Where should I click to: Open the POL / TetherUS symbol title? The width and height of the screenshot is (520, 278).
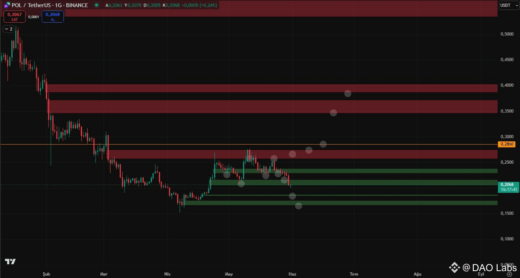tap(50, 5)
